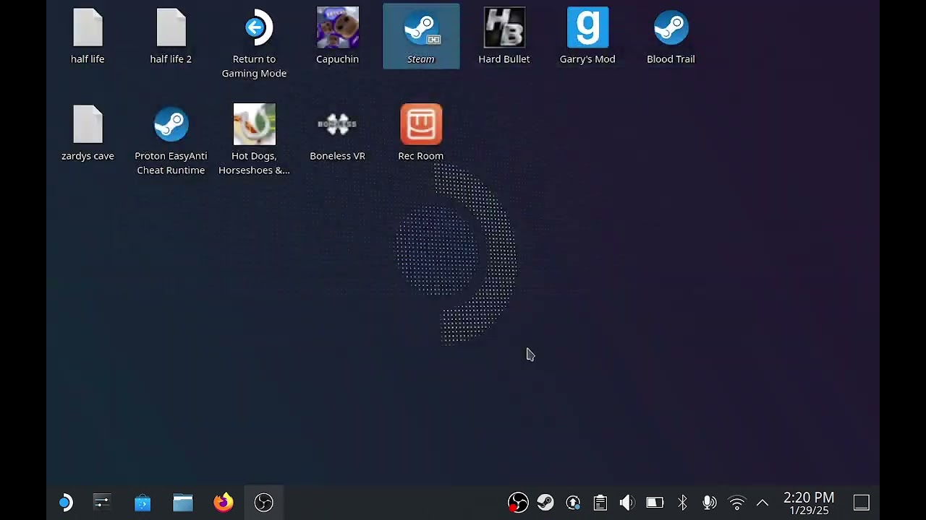The height and width of the screenshot is (520, 926).
Task: Open System Settings from taskbar
Action: [x=102, y=503]
